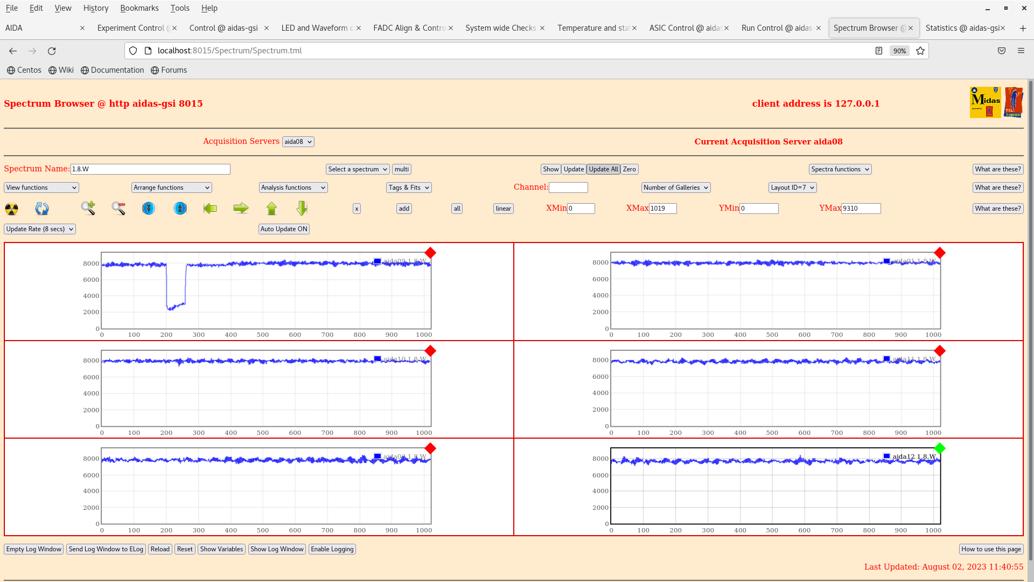This screenshot has height=582, width=1034.
Task: Click the zoom in magnifier icon
Action: pos(88,208)
